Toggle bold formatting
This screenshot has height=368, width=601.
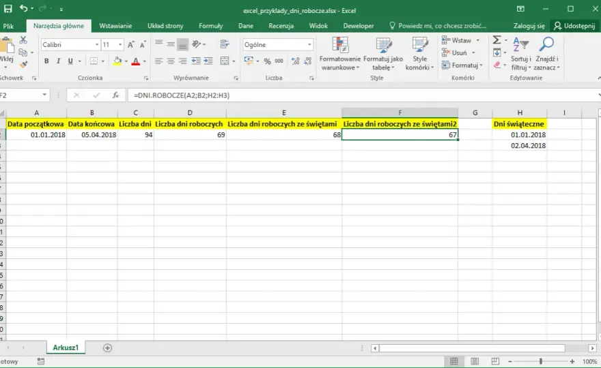[x=46, y=61]
